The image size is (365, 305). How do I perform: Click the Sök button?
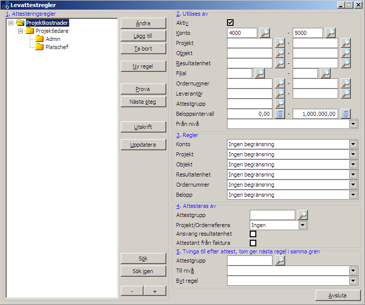point(144,258)
